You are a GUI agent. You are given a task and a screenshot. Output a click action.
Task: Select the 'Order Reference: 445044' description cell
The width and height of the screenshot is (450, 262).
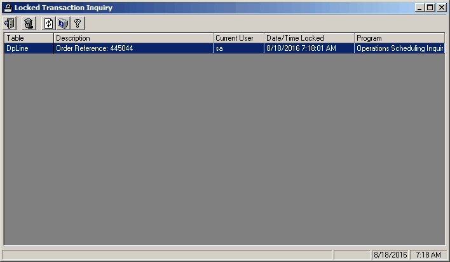[x=133, y=48]
